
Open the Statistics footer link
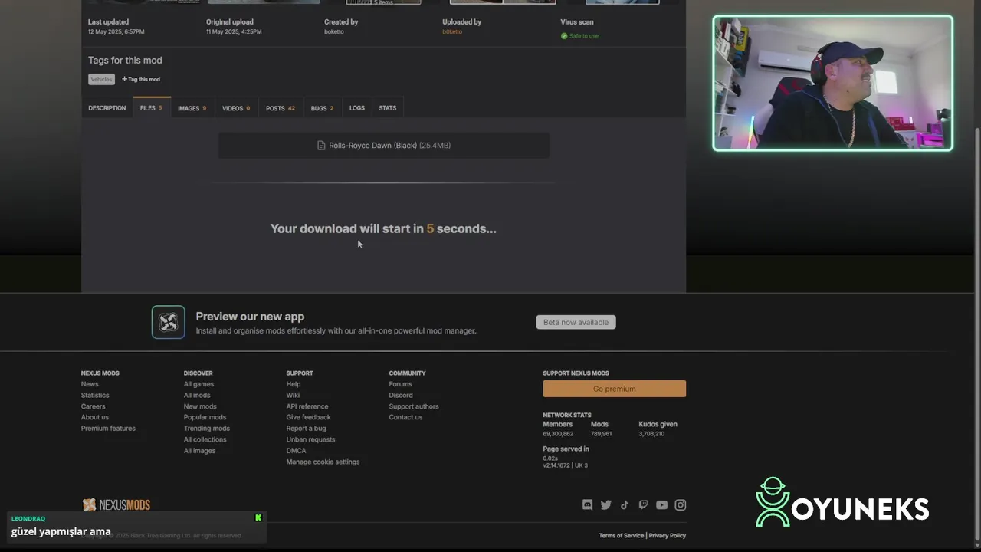click(x=95, y=396)
